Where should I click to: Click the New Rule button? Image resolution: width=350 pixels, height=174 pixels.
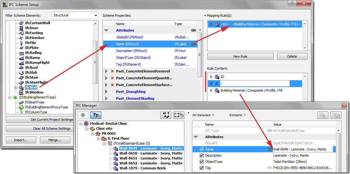point(240,56)
